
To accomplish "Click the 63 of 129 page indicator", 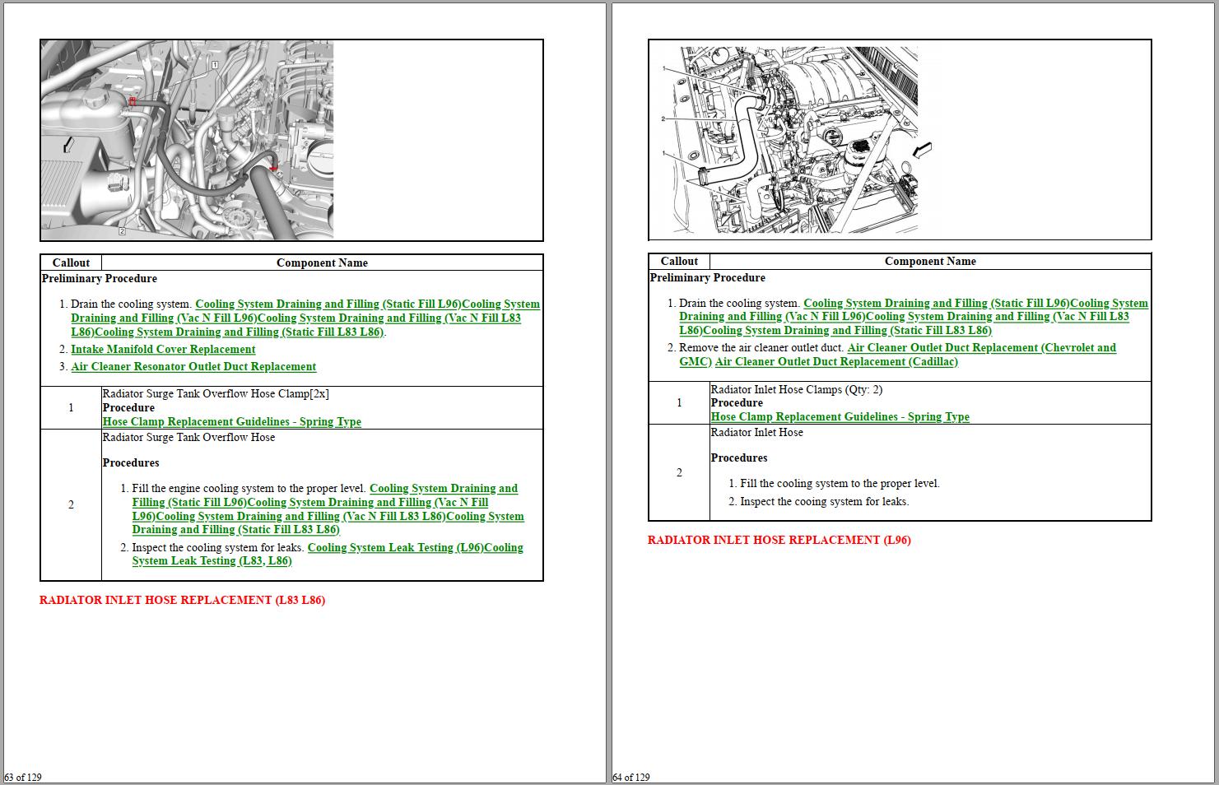I will [23, 777].
